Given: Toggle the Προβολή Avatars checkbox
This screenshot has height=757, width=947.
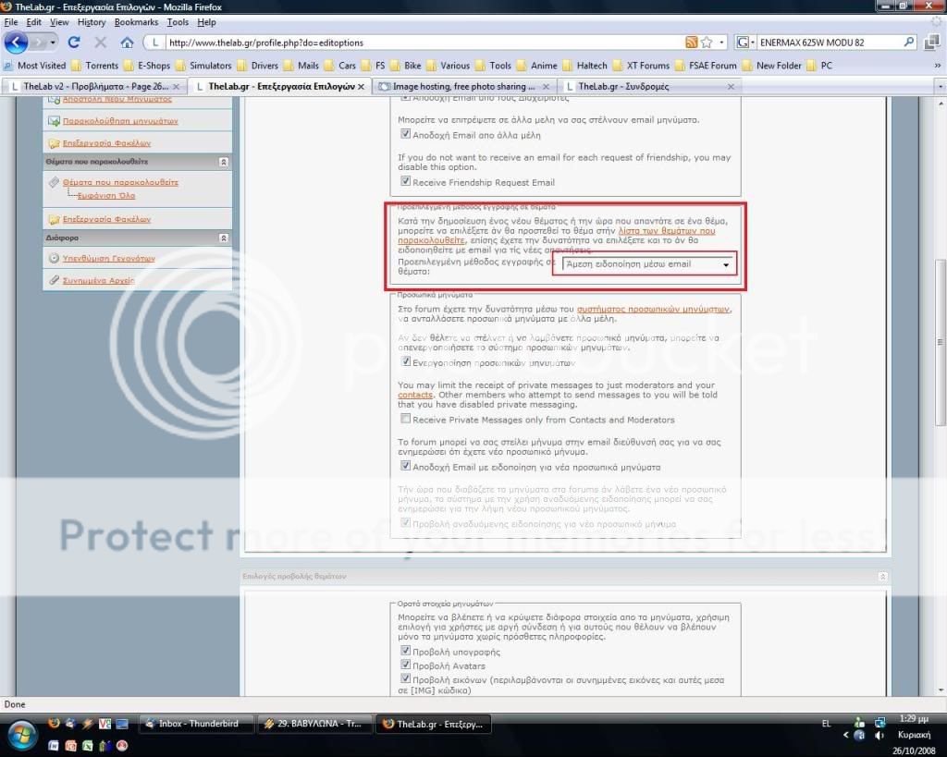Looking at the screenshot, I should click(x=405, y=665).
